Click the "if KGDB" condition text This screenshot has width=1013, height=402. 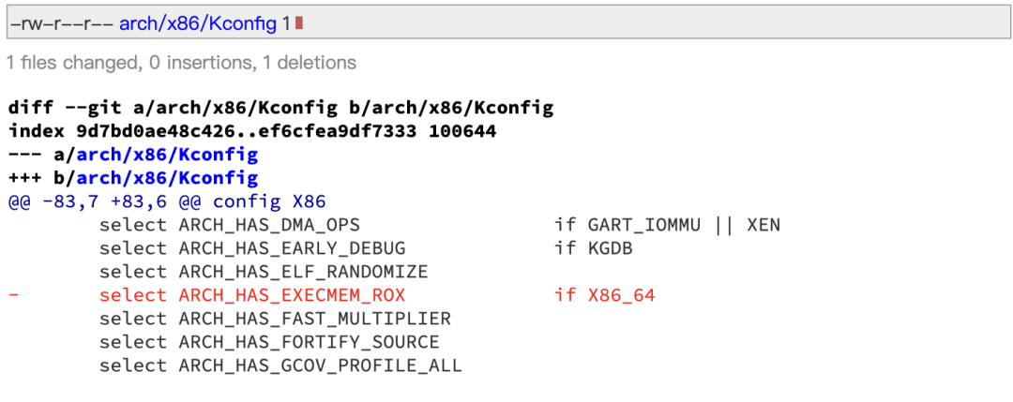(593, 248)
